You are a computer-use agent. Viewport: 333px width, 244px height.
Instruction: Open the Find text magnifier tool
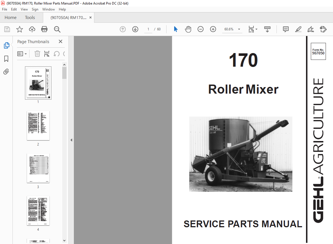(x=57, y=29)
